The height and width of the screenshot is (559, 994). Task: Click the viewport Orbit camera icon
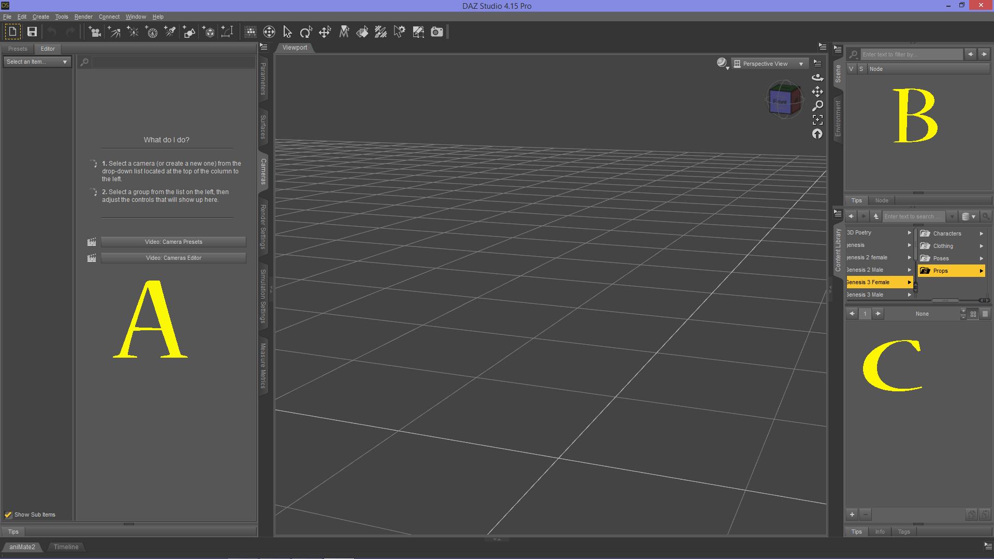pos(817,78)
